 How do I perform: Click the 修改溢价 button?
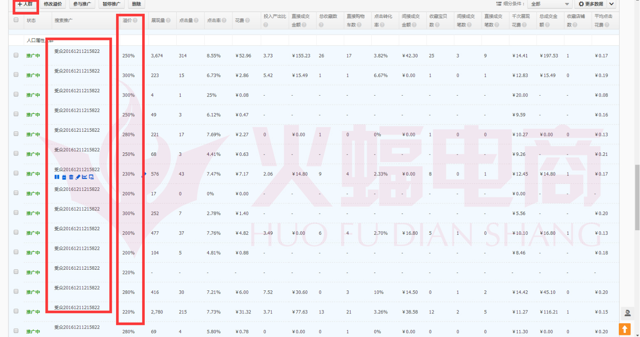coord(53,4)
